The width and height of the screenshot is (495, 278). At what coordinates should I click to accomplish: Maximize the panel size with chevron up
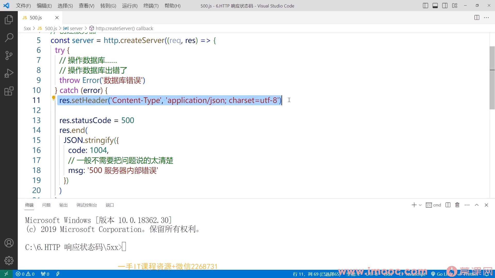click(477, 205)
